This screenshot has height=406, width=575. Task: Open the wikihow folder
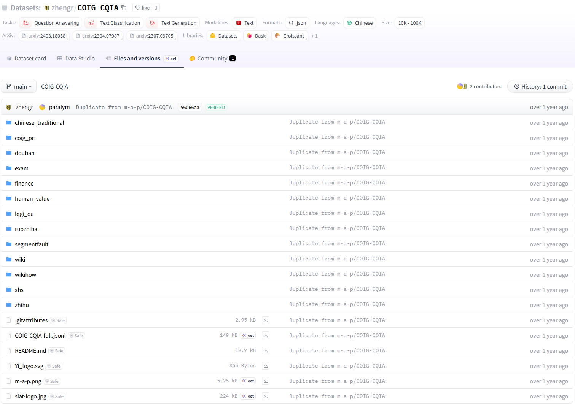tap(25, 274)
